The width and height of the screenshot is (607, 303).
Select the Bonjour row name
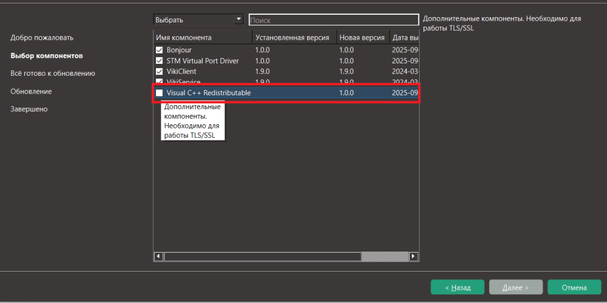(x=179, y=50)
